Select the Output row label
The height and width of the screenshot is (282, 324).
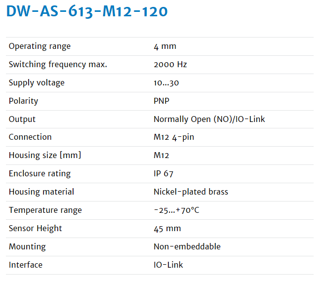coord(22,119)
